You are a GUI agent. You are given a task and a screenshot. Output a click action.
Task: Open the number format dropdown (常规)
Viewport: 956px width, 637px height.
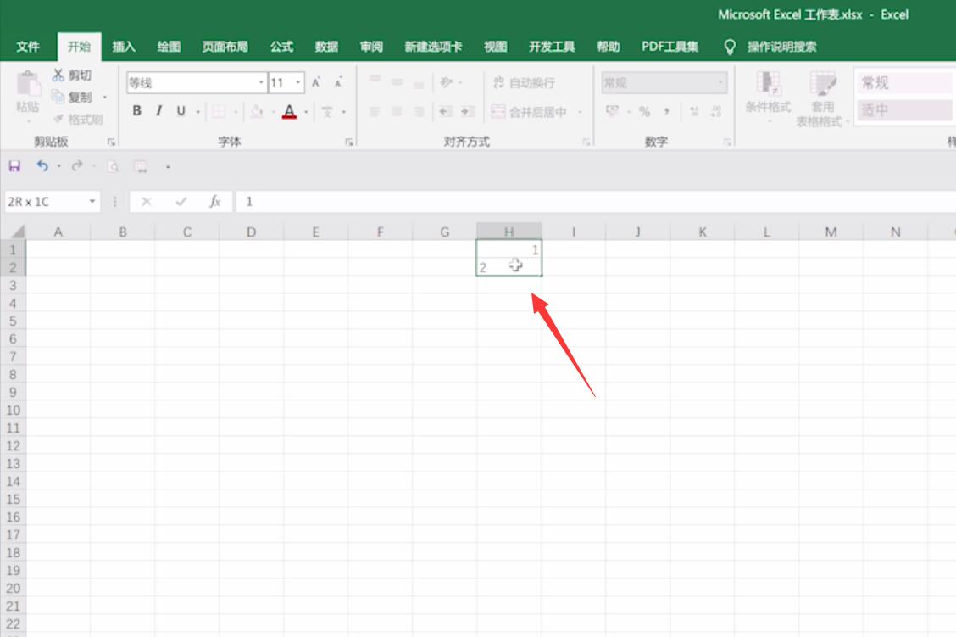coord(720,82)
